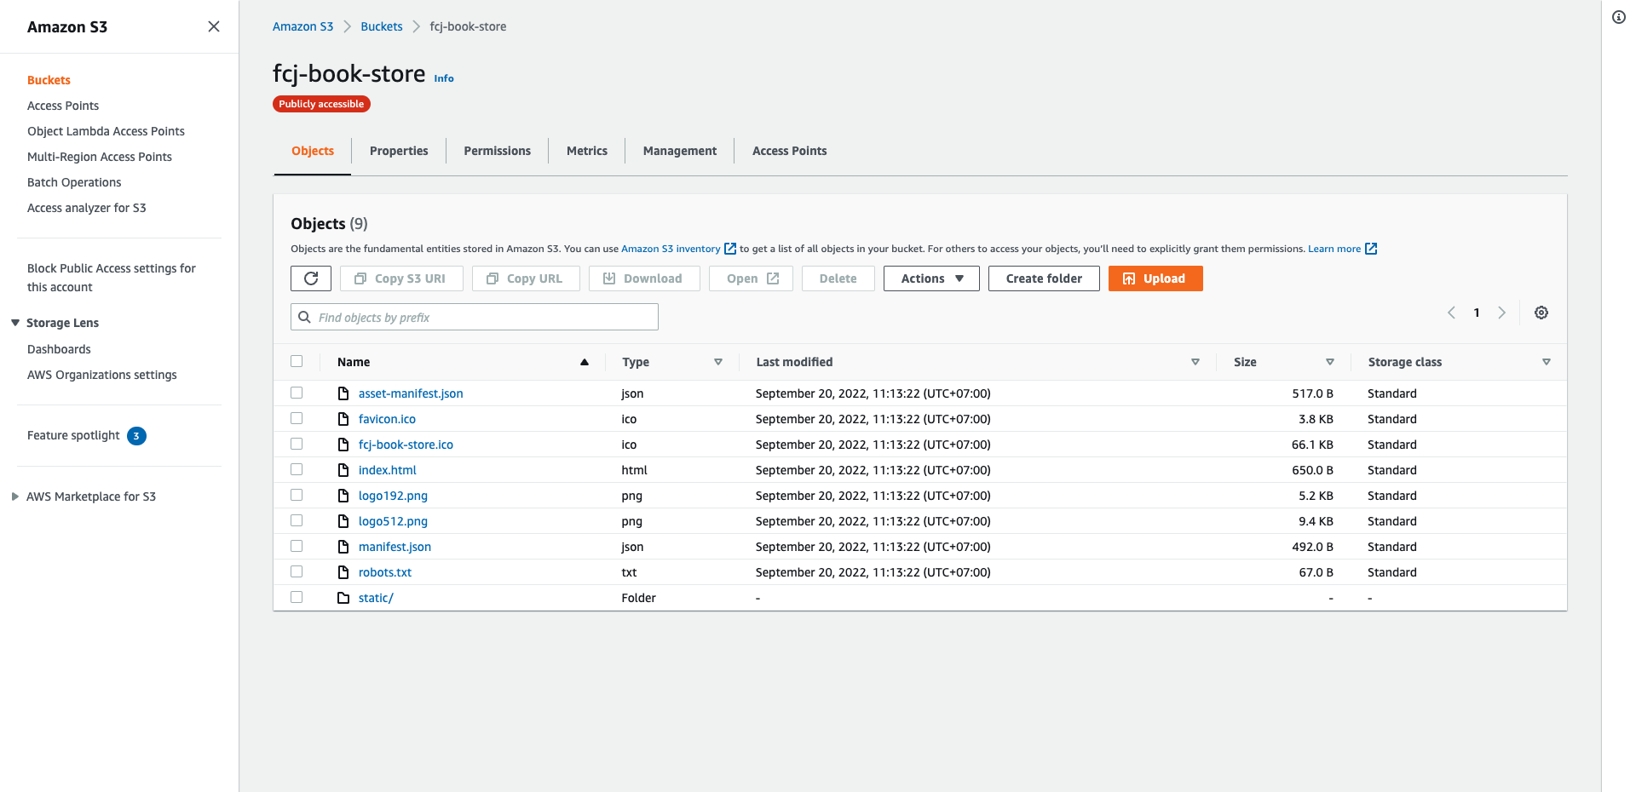Open the Access Points tab
Image resolution: width=1636 pixels, height=792 pixels.
(790, 151)
